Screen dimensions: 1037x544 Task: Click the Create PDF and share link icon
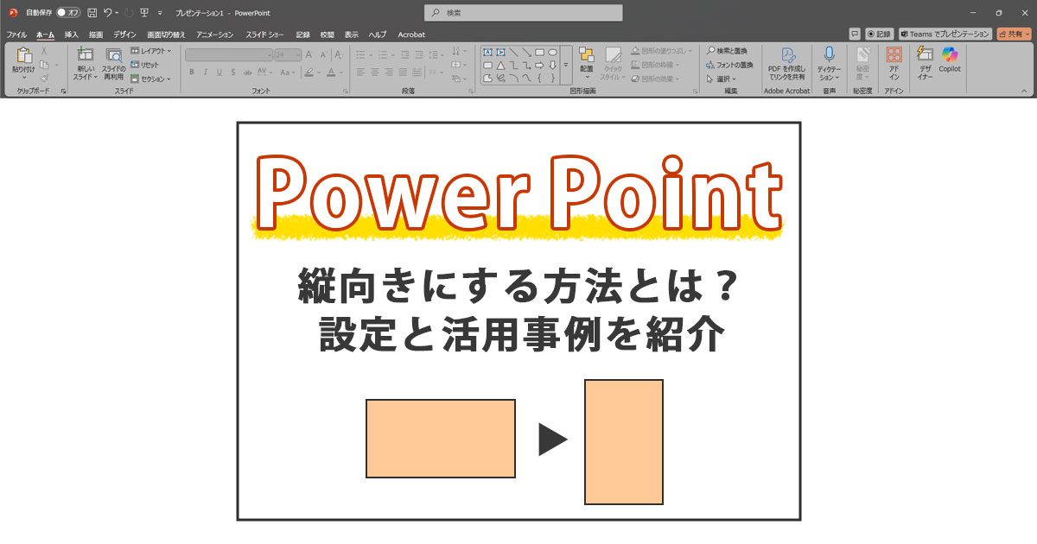[x=786, y=59]
